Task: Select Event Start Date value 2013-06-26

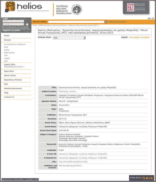Action: pos(64,131)
